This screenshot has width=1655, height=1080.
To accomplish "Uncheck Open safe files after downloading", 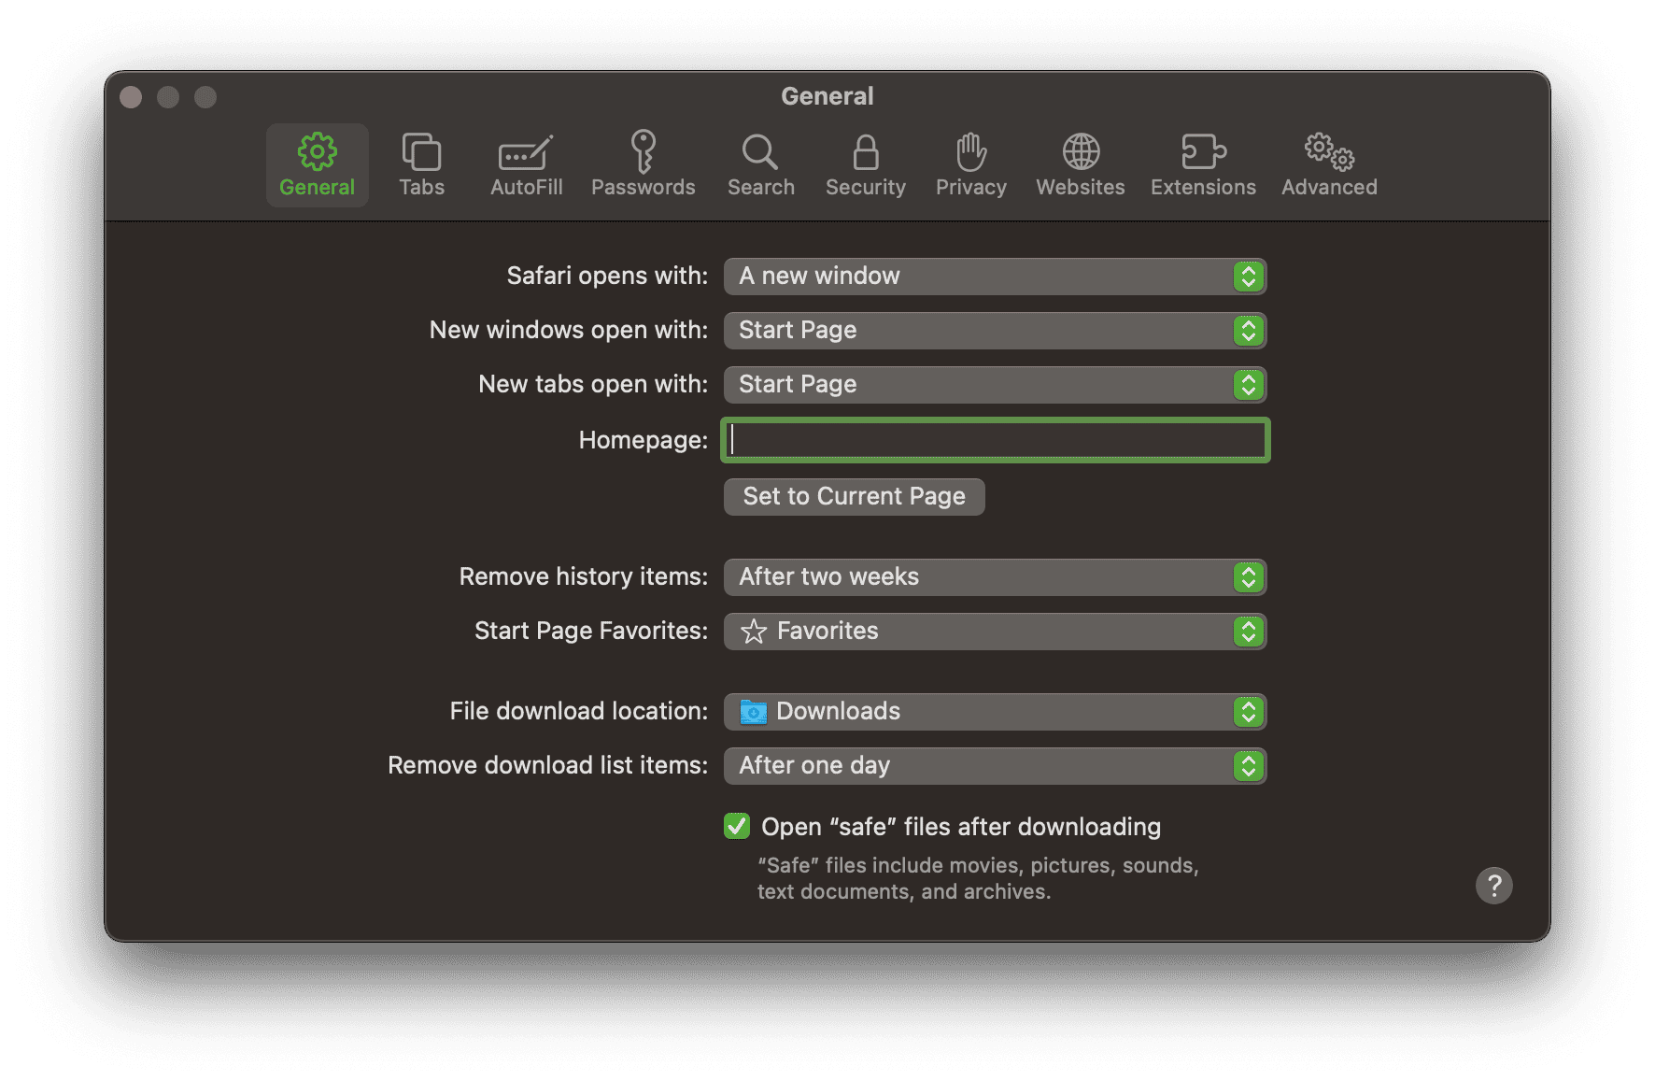I will (737, 826).
